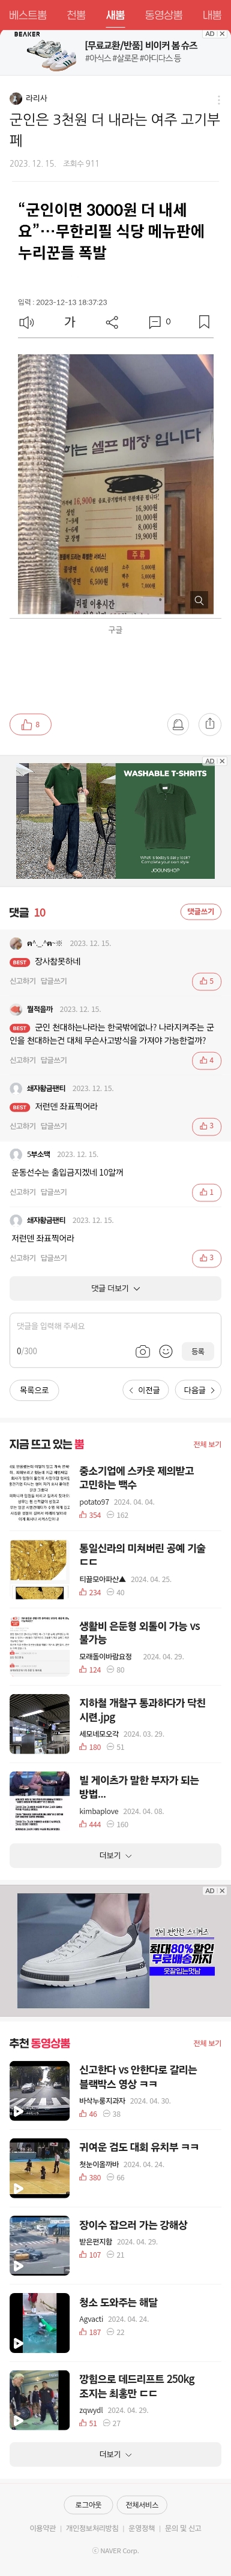Open the camera attachment for comments

143,1351
